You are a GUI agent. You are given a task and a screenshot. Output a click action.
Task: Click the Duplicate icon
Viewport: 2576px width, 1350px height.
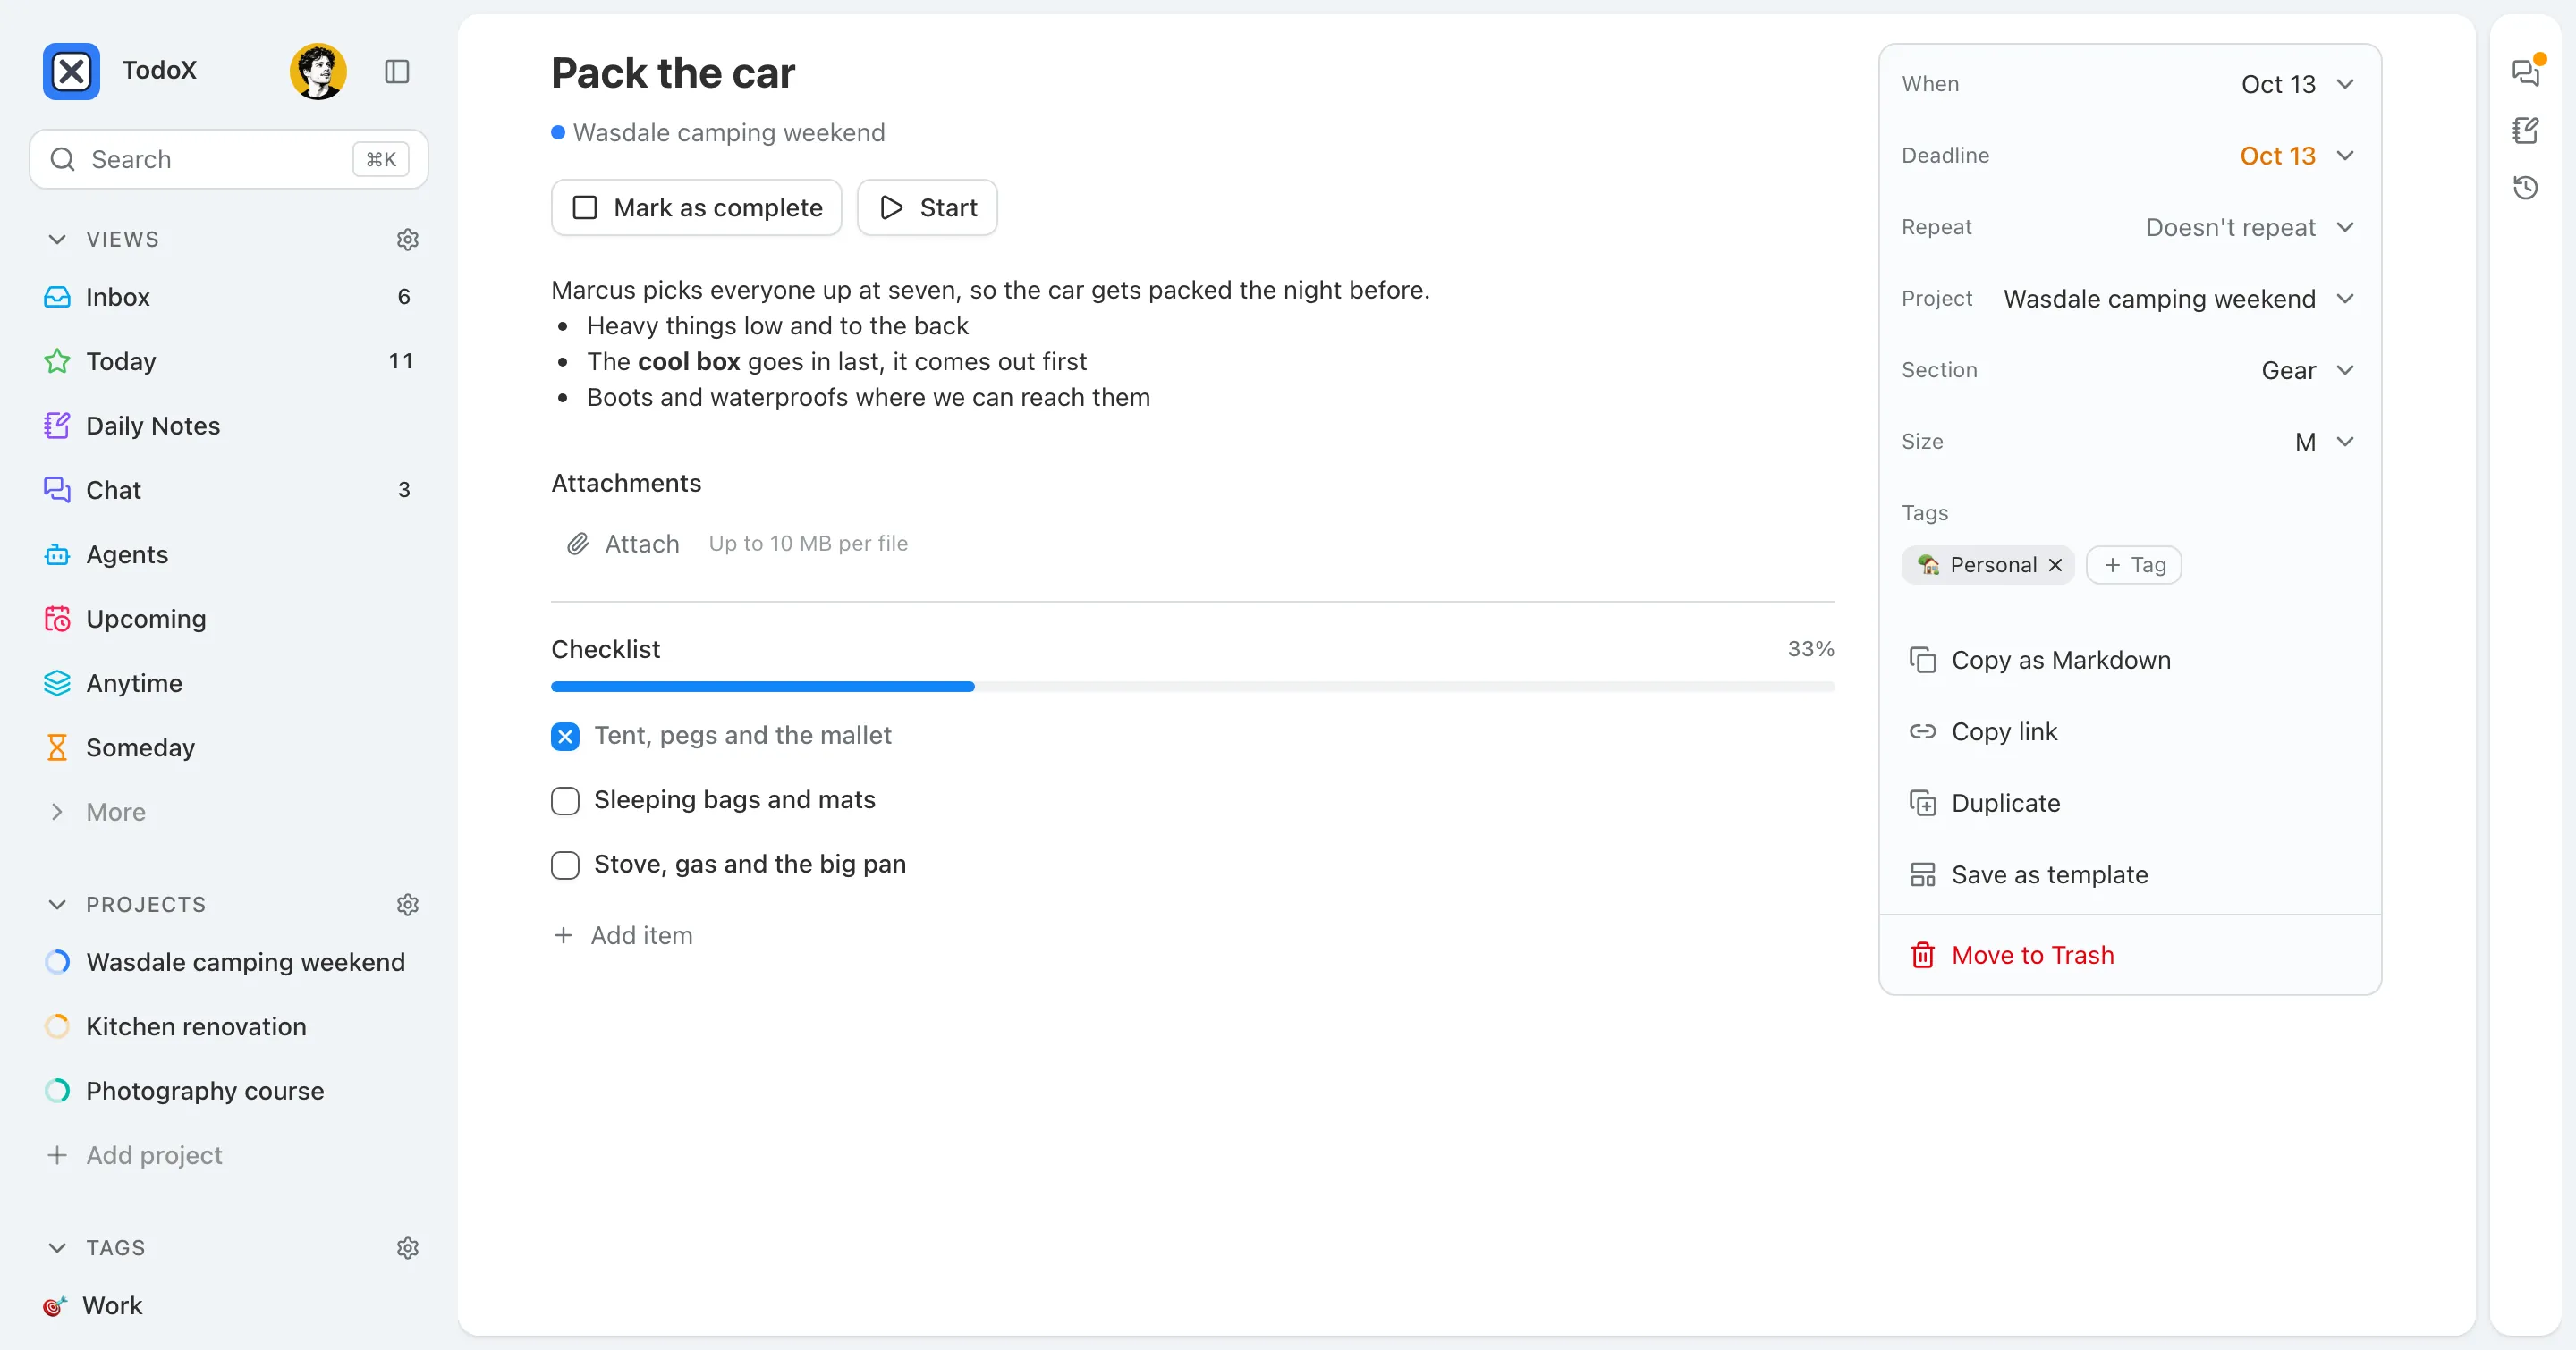(x=1922, y=804)
